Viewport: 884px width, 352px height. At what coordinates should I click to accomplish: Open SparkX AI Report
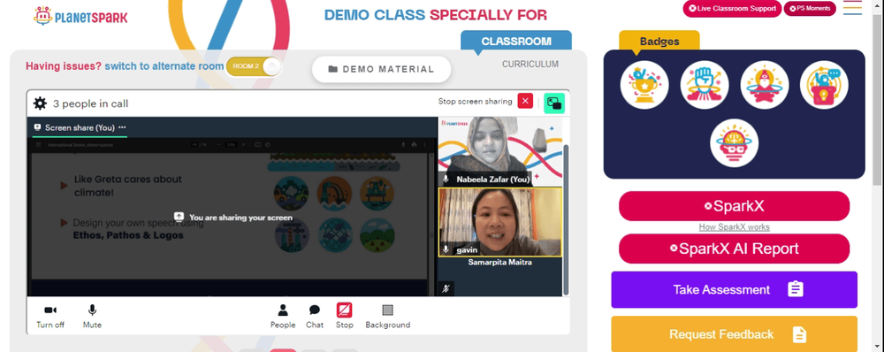click(x=734, y=249)
